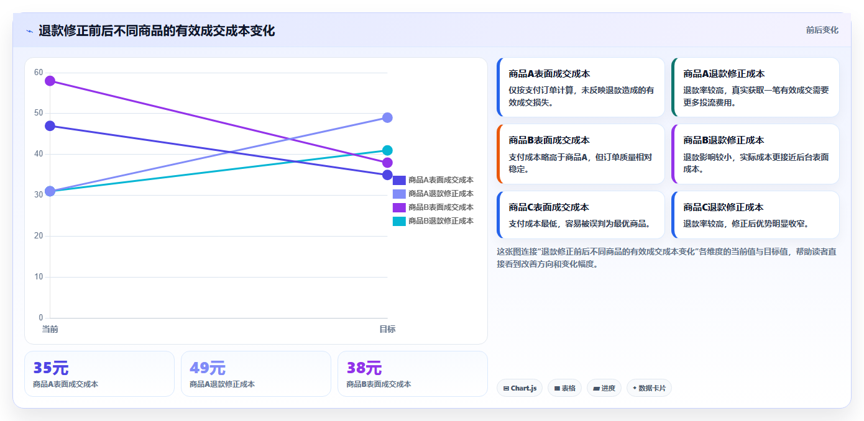
Task: Click the star icon in the 数据卡片 tag
Action: (x=635, y=388)
